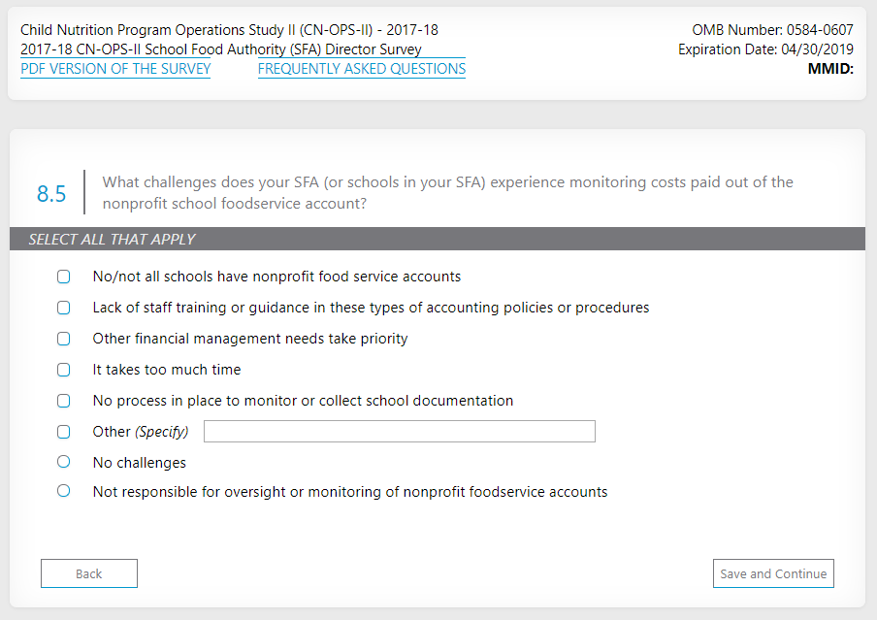Screen dimensions: 877x620
Task: Tick the 'Other (Specify)' checkbox
Action: tap(64, 432)
